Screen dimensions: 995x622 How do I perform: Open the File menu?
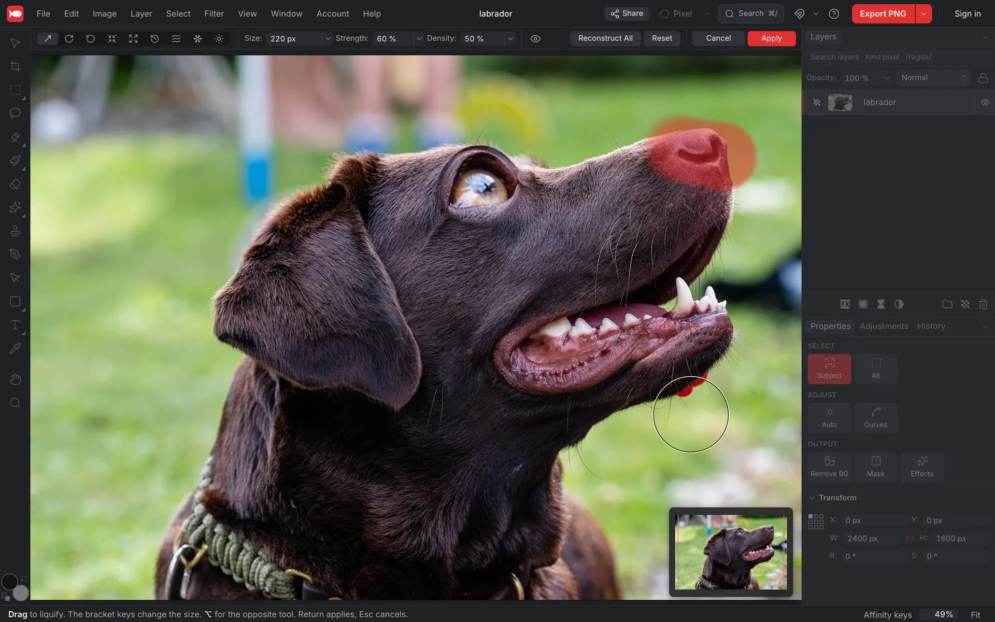pyautogui.click(x=44, y=13)
